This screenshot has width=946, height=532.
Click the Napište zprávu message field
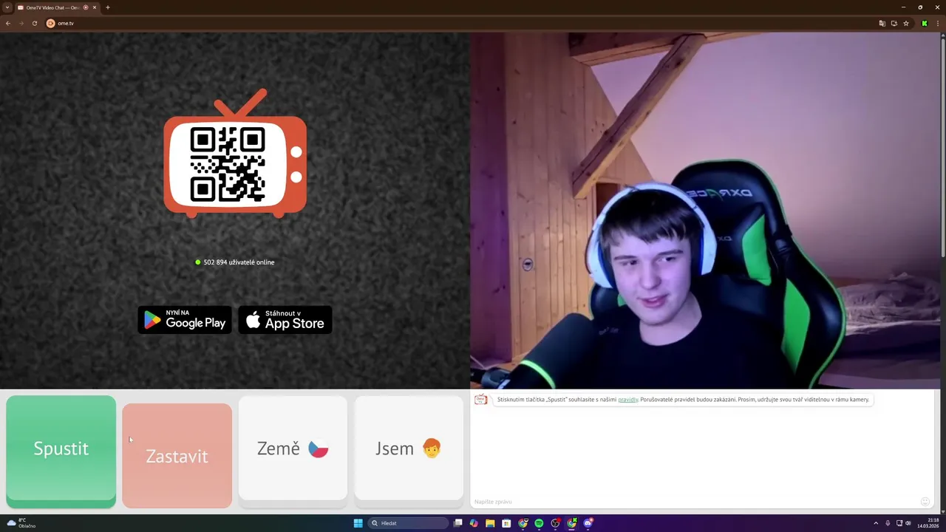(x=693, y=502)
